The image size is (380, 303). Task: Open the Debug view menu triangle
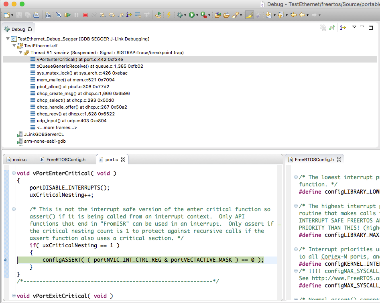(x=354, y=26)
